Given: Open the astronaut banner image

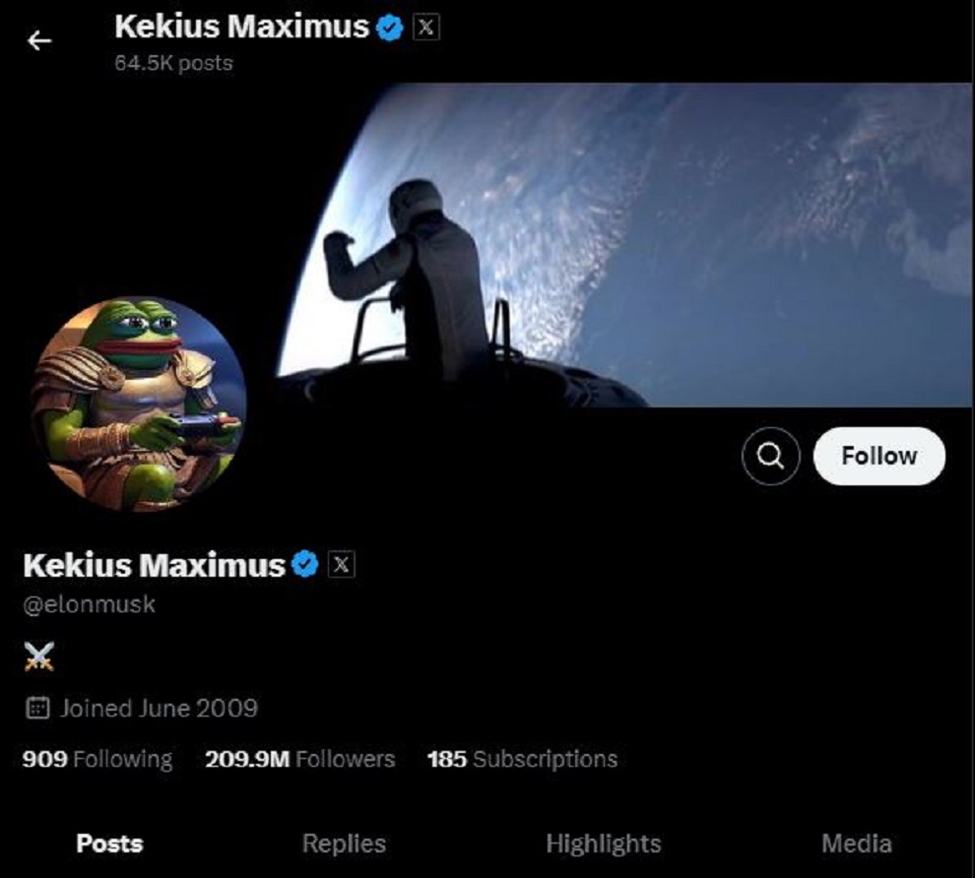Looking at the screenshot, I should [x=621, y=245].
